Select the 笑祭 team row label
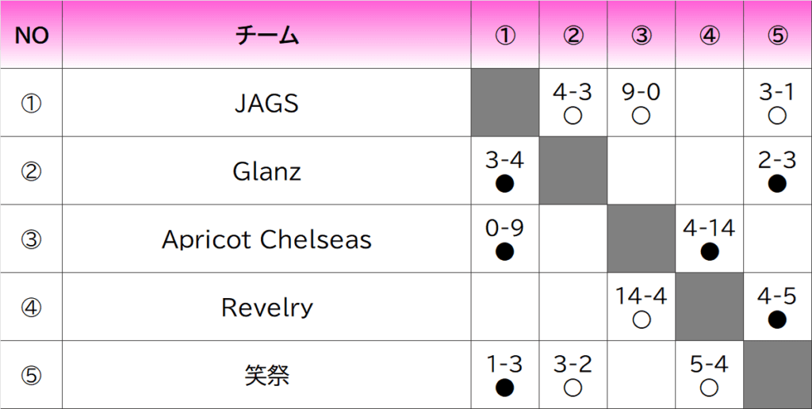This screenshot has height=409, width=812. tap(266, 375)
